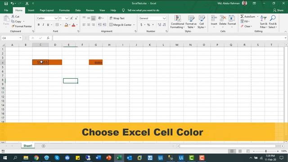Click Tell me what you want to do

143,10
